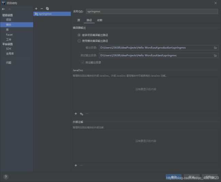Select the springmvc module in the list
Screen dimensions: 221x182
(x=52, y=14)
